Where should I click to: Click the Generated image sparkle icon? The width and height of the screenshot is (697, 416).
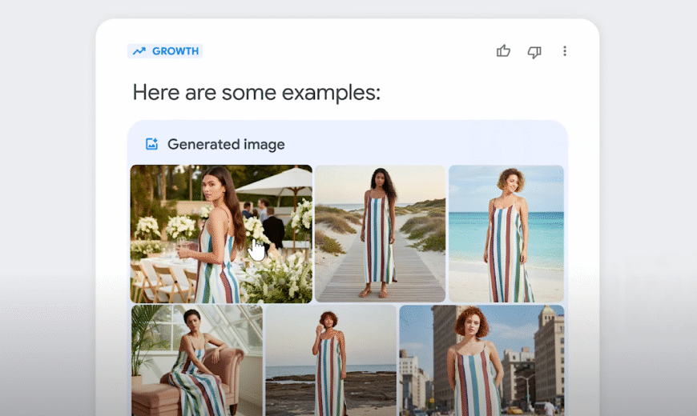tap(151, 144)
